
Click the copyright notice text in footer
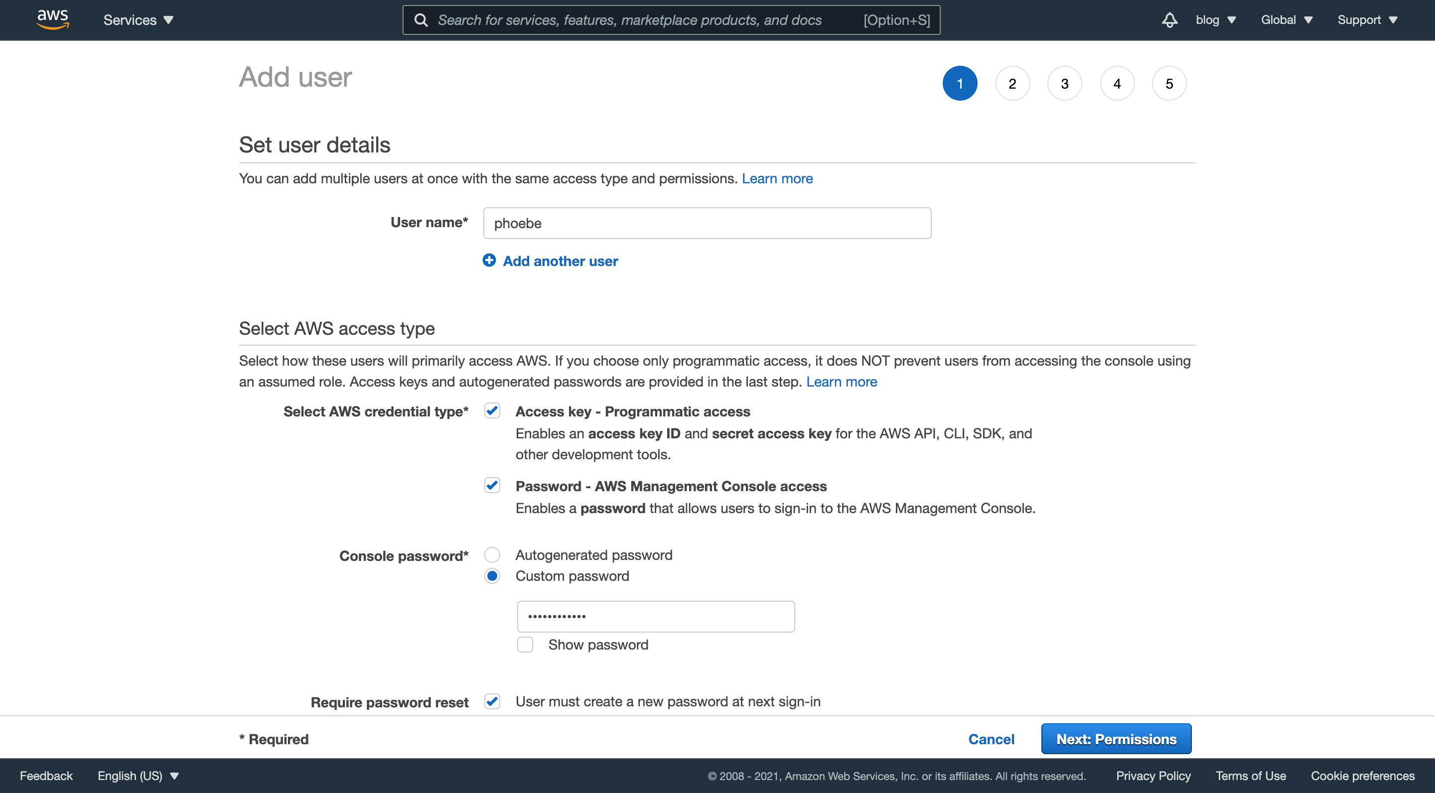click(897, 776)
